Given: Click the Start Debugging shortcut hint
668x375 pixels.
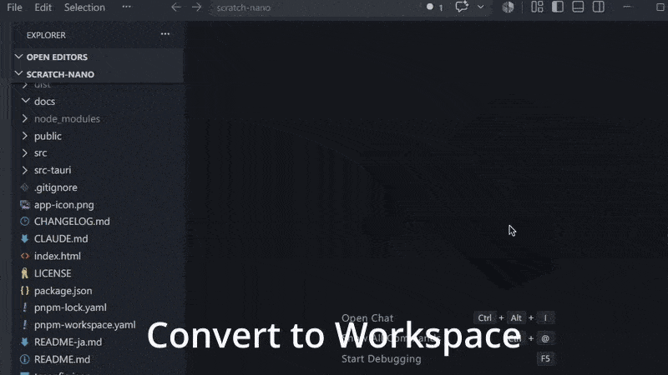Looking at the screenshot, I should (x=382, y=359).
